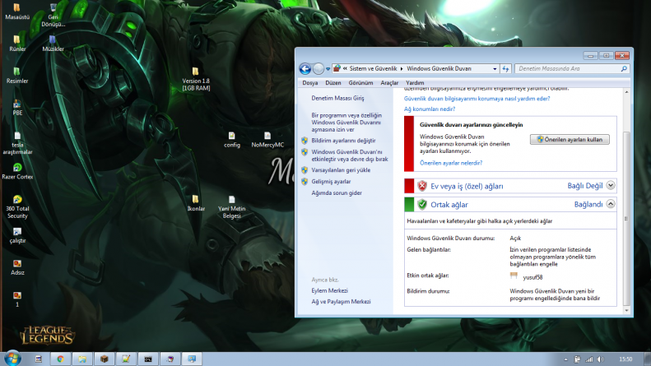
Task: Launch the PBE desktop shortcut
Action: pos(17,108)
